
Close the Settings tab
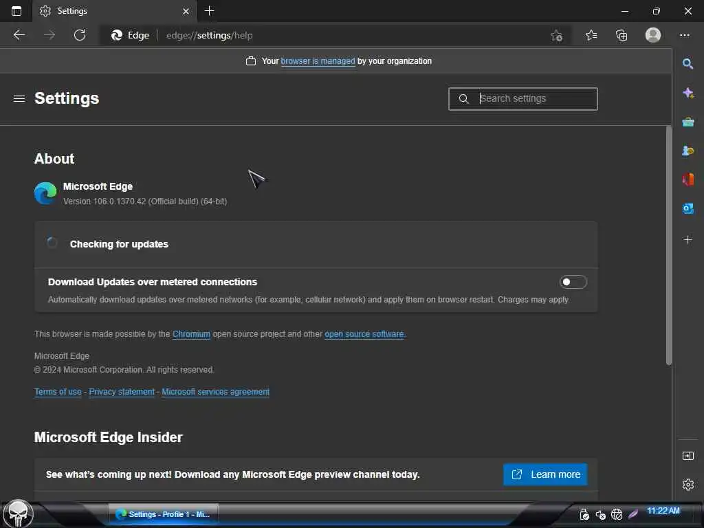click(x=186, y=11)
